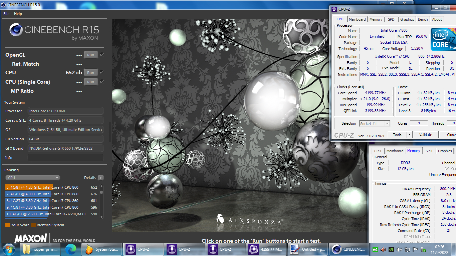
Task: Click the Intel Core i7 badge in CPU-Z
Action: 443,39
